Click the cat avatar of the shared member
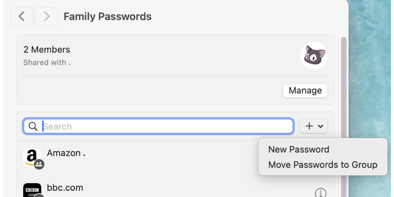Image resolution: width=394 pixels, height=197 pixels. pyautogui.click(x=314, y=55)
